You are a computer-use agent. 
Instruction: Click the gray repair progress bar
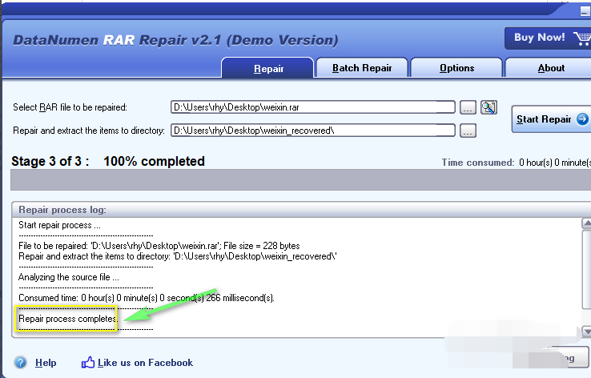(296, 180)
